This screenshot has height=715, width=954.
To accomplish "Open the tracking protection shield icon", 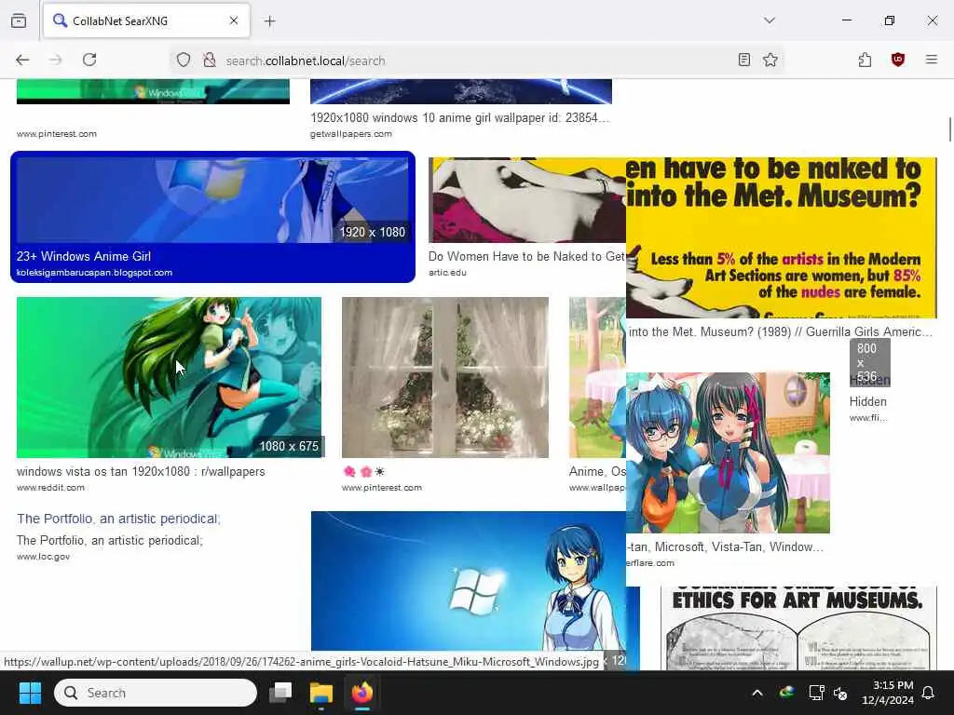I will point(184,60).
